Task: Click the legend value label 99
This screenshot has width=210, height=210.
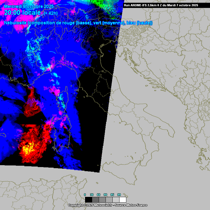Action: point(119,195)
